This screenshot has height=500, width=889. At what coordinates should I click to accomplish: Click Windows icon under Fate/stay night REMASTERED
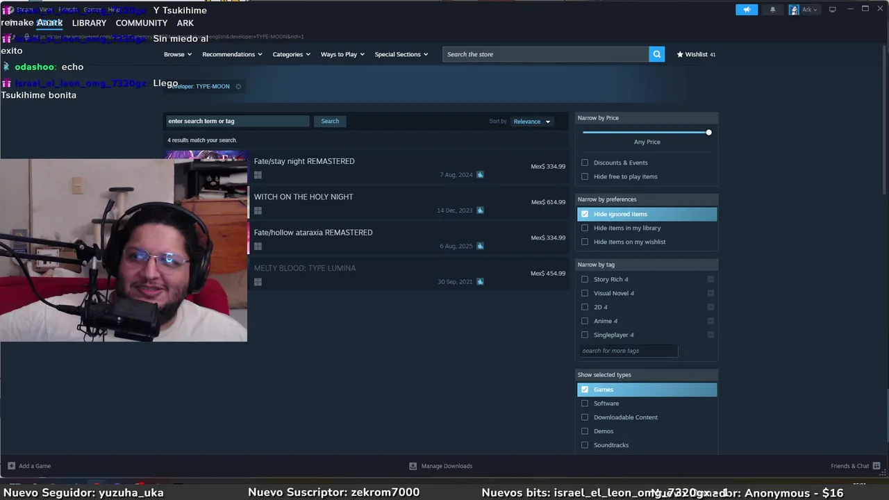258,175
